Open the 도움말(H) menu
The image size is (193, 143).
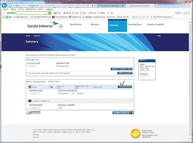[49, 10]
